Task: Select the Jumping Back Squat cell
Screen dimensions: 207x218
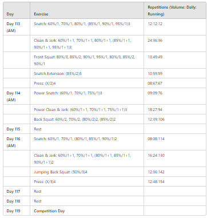Action: pyautogui.click(x=87, y=172)
